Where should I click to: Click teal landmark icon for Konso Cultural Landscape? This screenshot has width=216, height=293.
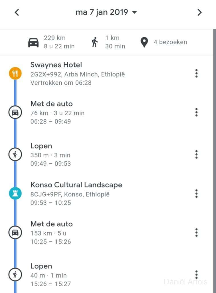(x=15, y=194)
